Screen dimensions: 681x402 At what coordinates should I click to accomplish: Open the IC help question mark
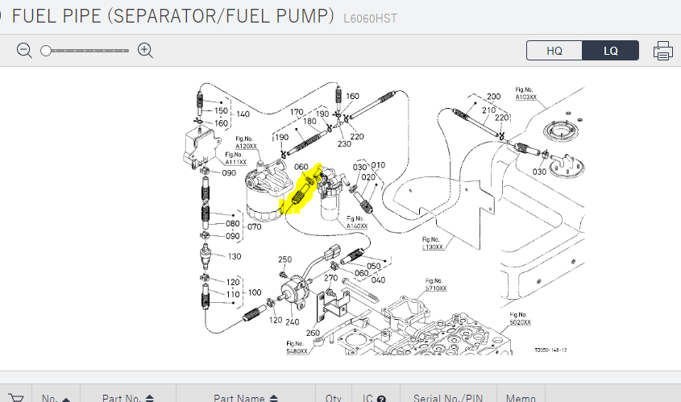click(381, 398)
